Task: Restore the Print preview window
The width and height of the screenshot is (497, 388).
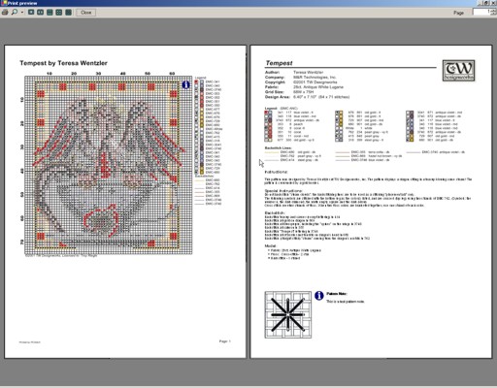Action: coord(486,3)
